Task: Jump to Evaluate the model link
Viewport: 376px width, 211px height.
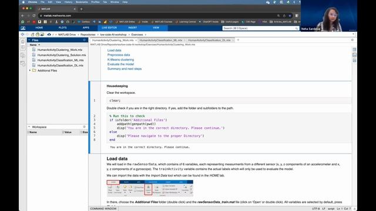Action: click(x=120, y=64)
